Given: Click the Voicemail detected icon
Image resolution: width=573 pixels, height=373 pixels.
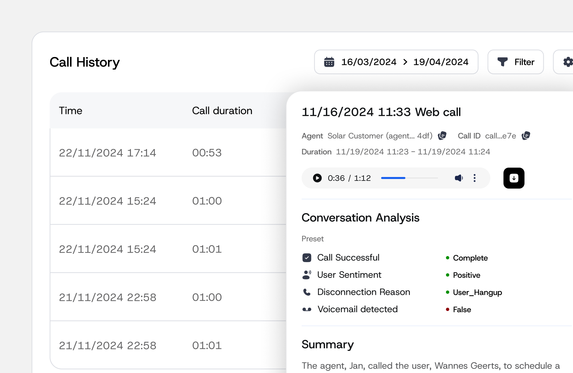Looking at the screenshot, I should pos(307,309).
